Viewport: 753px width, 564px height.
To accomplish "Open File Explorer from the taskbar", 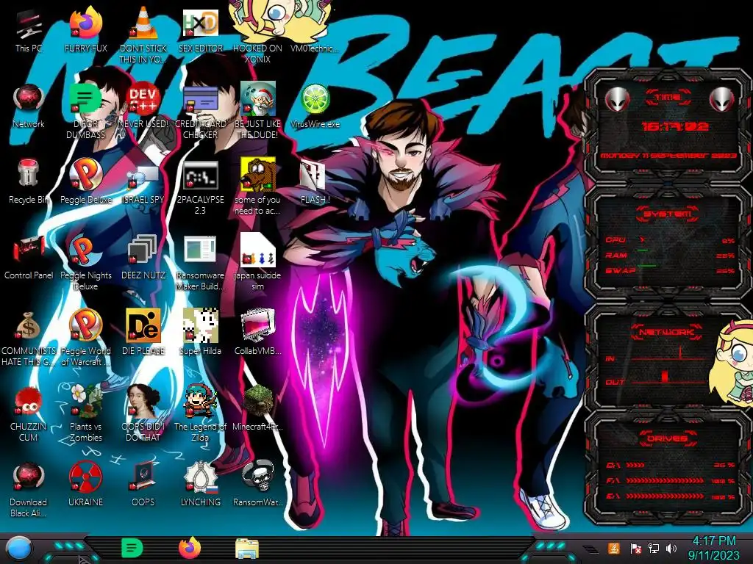I will [247, 549].
